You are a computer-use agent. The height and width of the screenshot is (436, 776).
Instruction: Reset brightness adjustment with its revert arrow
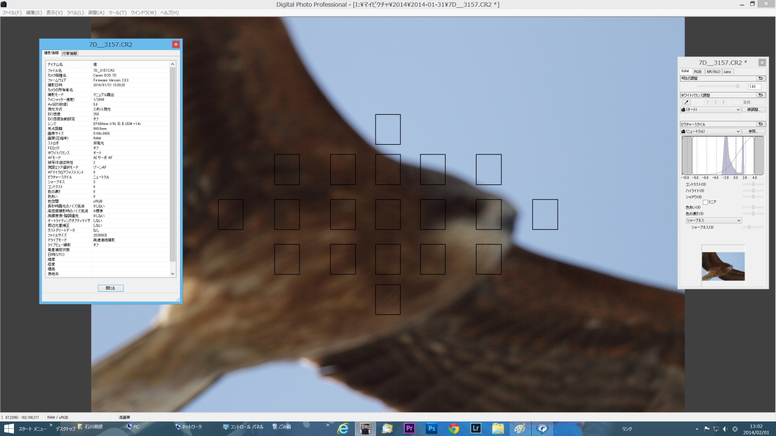pos(760,79)
